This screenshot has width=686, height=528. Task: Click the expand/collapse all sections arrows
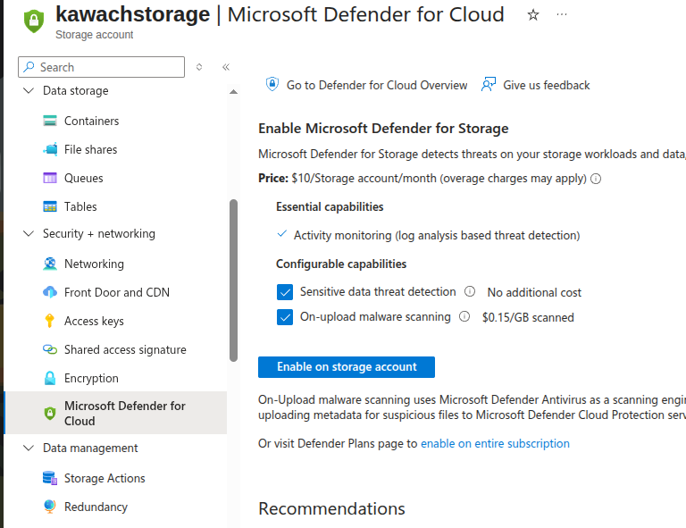(x=199, y=67)
